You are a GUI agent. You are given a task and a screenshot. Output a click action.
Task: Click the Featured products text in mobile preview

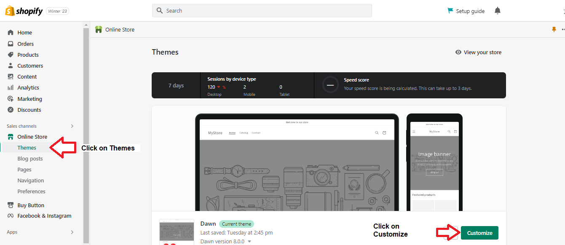(424, 195)
